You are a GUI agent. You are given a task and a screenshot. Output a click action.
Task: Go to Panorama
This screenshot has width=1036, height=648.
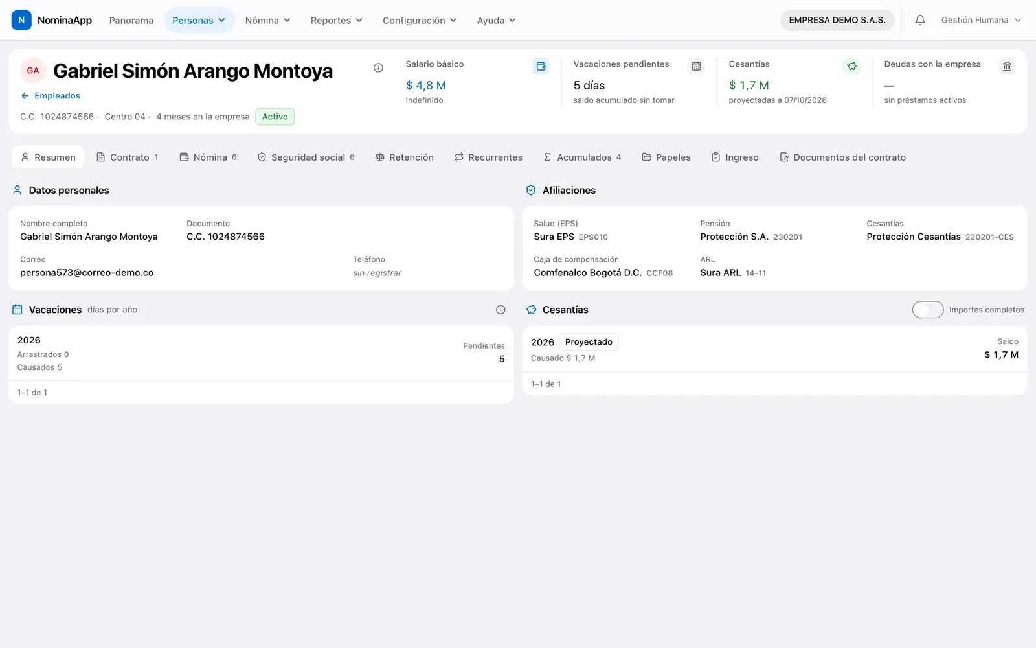(131, 21)
